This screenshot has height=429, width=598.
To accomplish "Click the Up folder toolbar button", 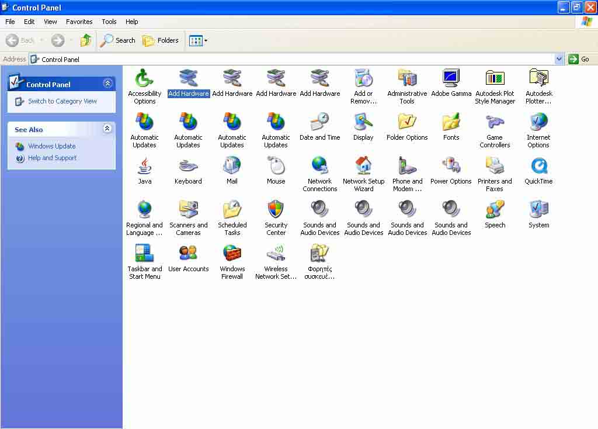I will coord(86,40).
